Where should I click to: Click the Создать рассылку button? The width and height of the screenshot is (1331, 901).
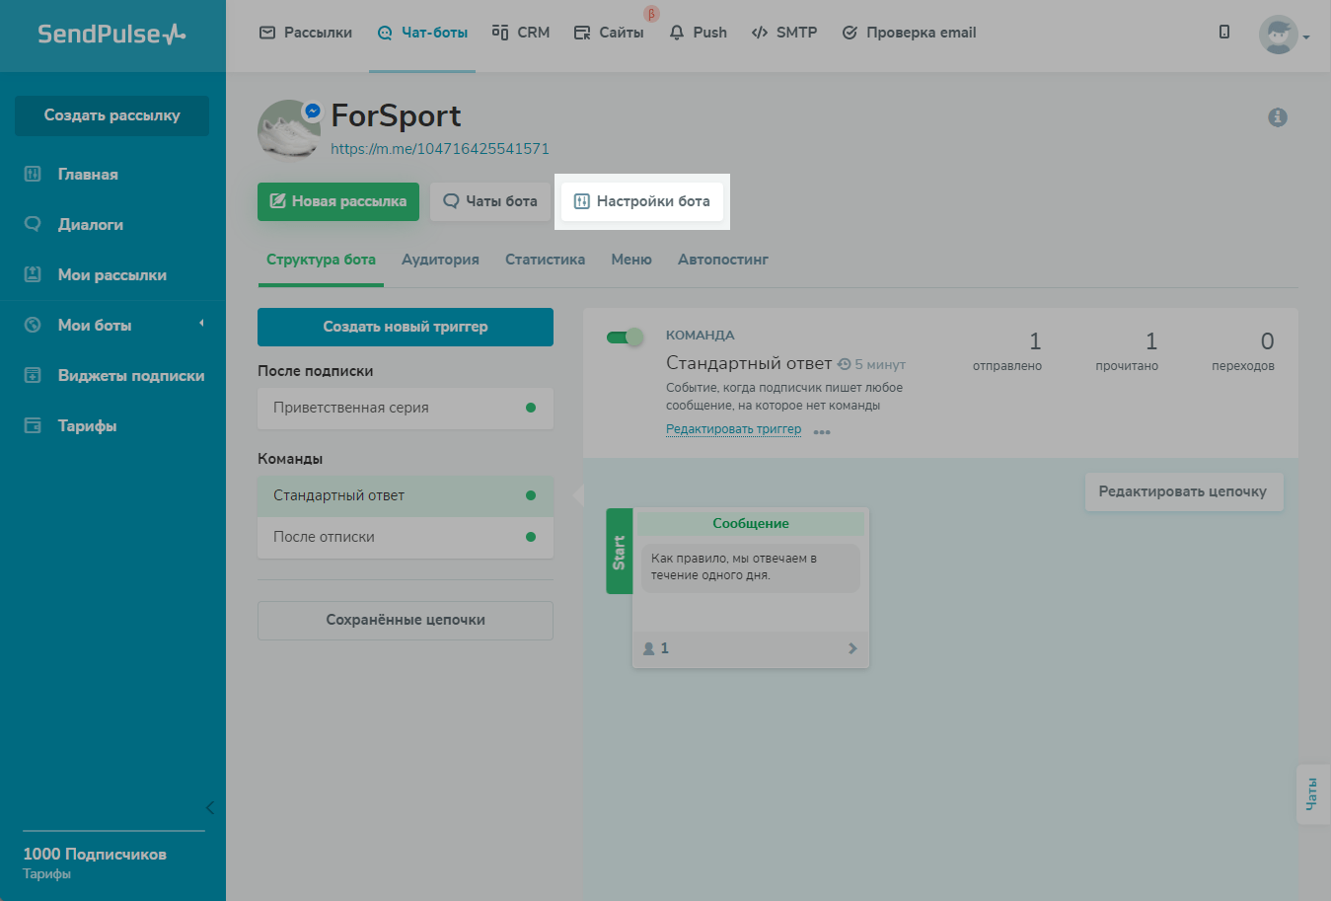tap(111, 115)
